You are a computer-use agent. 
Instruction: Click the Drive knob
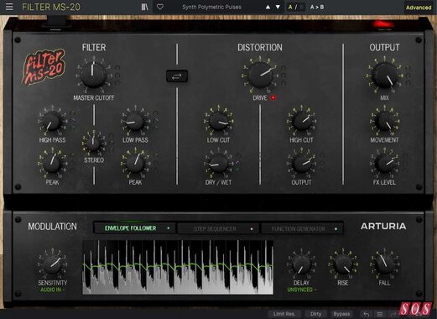click(260, 75)
